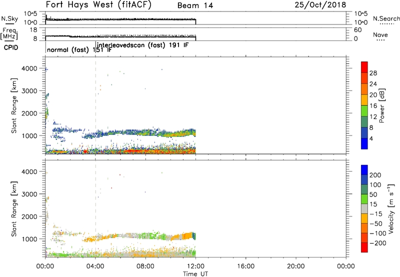Click the '-50' label on Velocity color bar
Viewport: 400px width, 277px height.
point(376,223)
